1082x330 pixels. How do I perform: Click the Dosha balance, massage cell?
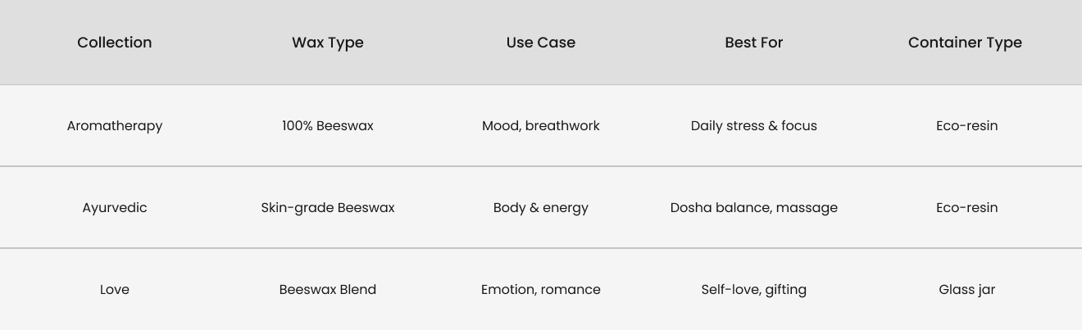click(754, 207)
